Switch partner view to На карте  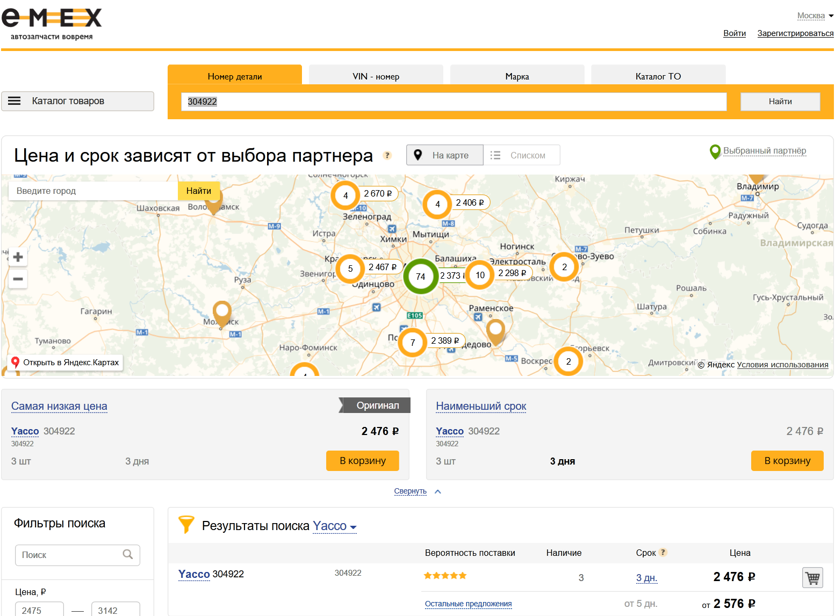(x=445, y=155)
